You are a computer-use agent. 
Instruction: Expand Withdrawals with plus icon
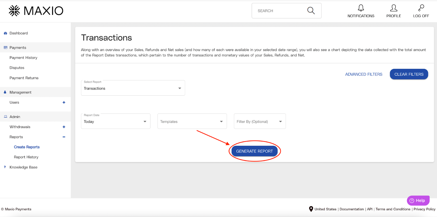click(64, 127)
